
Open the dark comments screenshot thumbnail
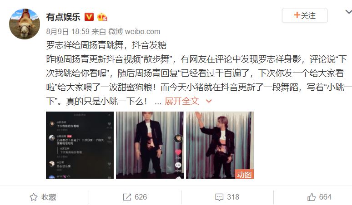pos(80,145)
